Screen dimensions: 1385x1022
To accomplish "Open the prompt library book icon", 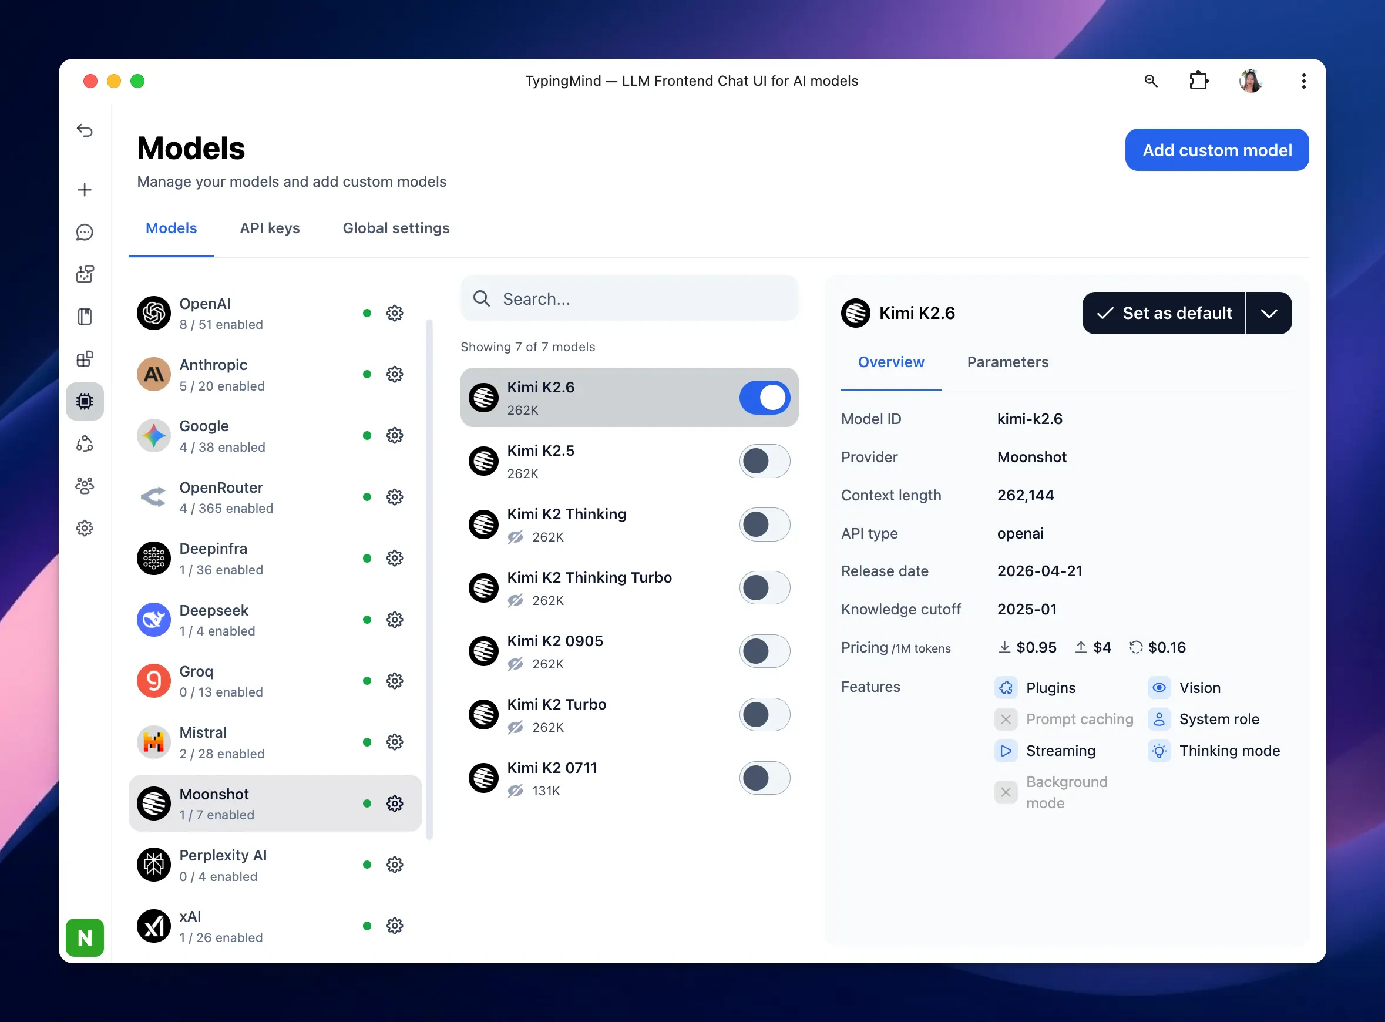I will coord(85,317).
